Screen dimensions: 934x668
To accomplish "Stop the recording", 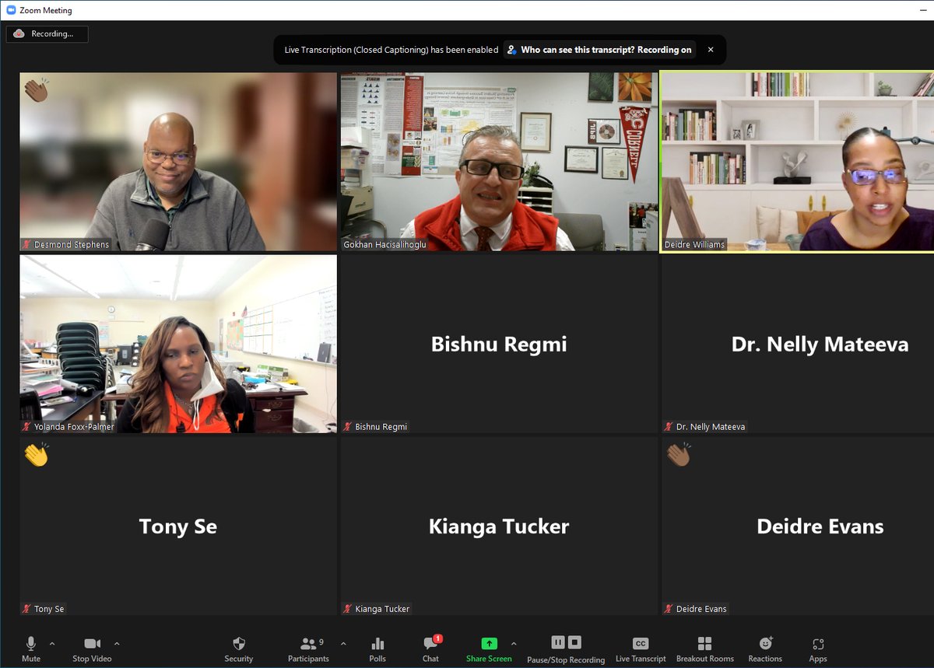I will click(574, 642).
